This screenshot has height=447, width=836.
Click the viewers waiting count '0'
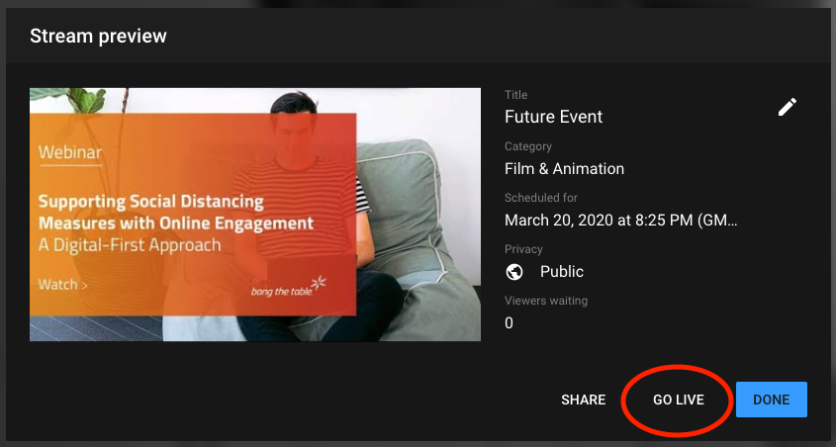(x=509, y=322)
